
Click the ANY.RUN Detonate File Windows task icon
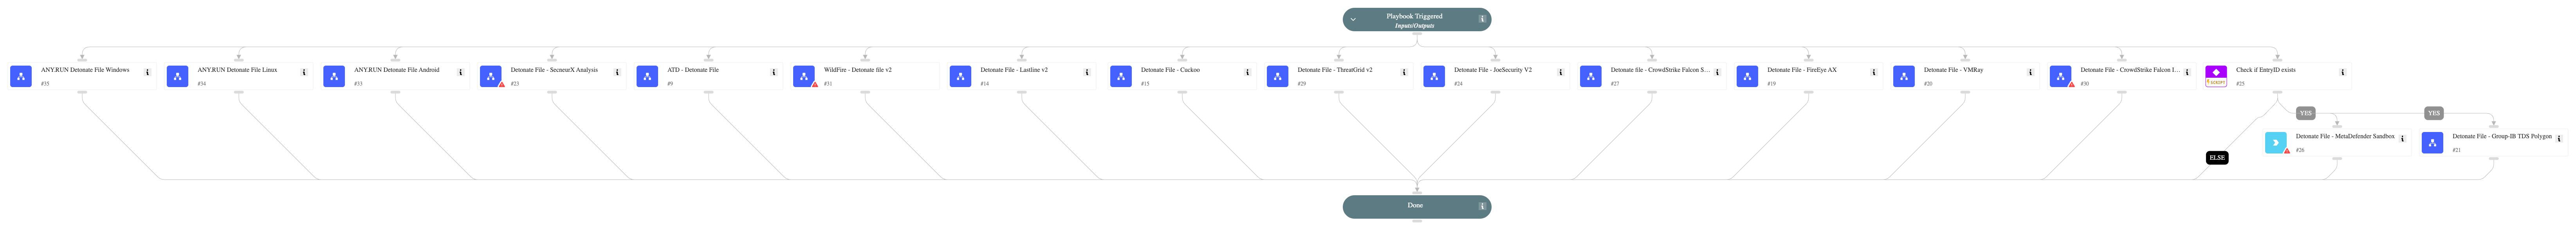[21, 77]
